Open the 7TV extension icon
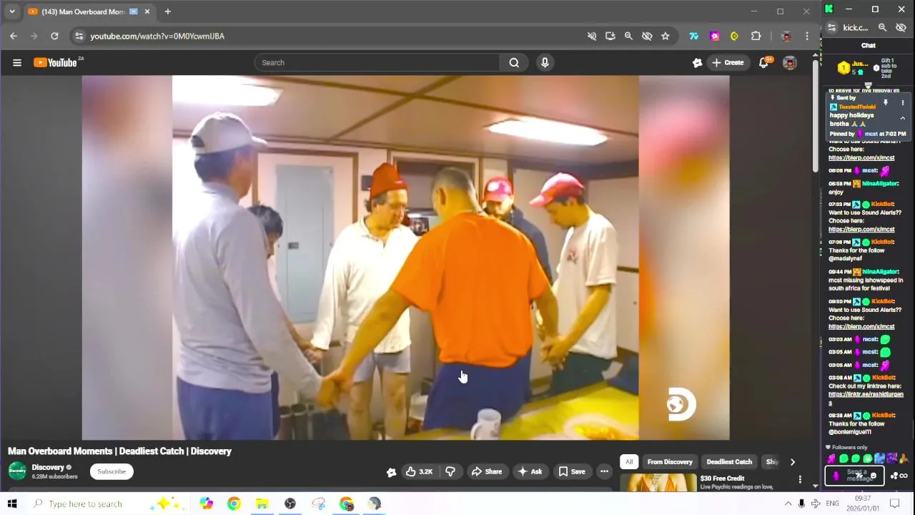This screenshot has height=515, width=915. 693,36
